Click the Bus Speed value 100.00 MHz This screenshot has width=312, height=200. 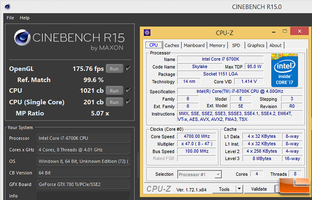coord(197,151)
